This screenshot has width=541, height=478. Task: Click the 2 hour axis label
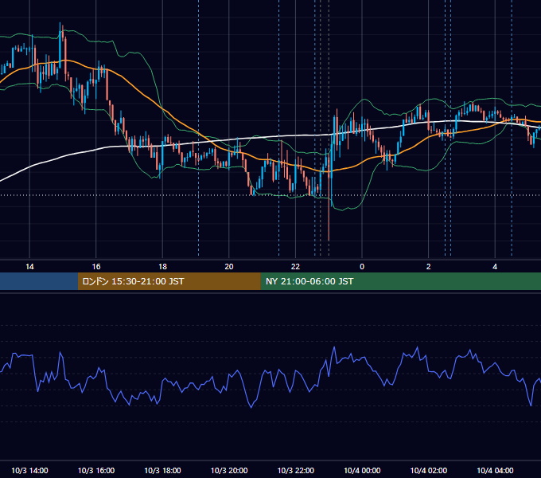429,267
